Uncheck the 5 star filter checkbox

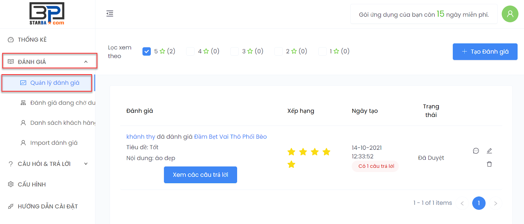[x=147, y=51]
